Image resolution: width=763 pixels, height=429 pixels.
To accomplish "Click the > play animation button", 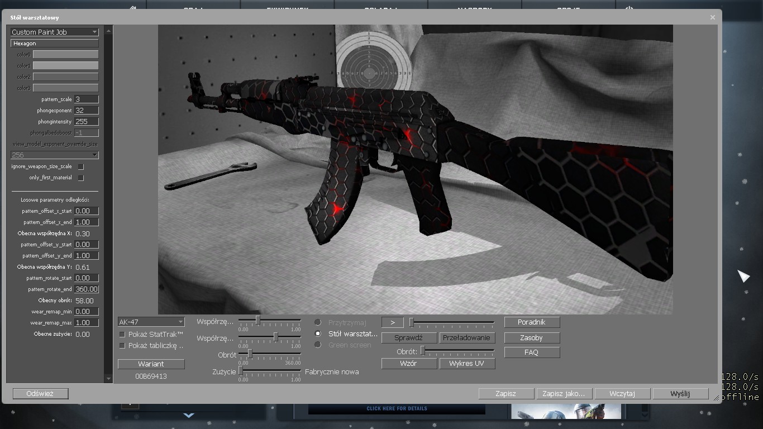I will point(393,322).
